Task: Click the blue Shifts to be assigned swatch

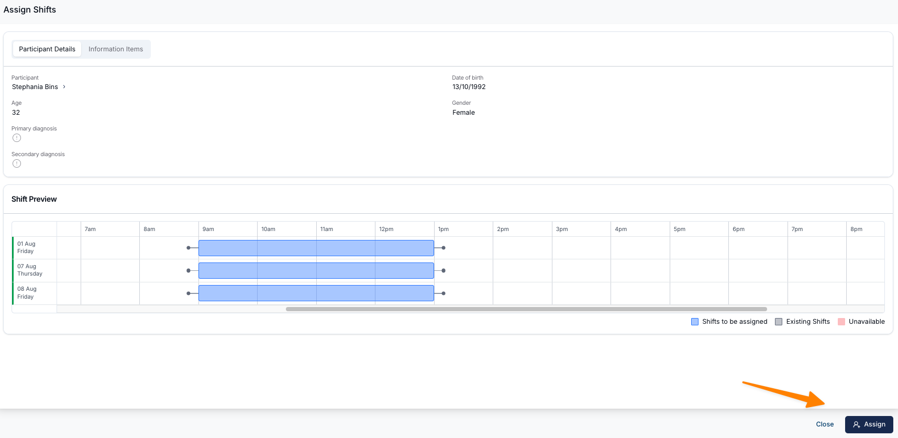Action: (695, 322)
